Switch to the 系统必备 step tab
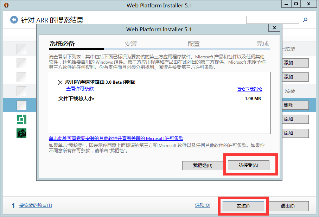This screenshot has height=217, width=319. click(x=62, y=44)
